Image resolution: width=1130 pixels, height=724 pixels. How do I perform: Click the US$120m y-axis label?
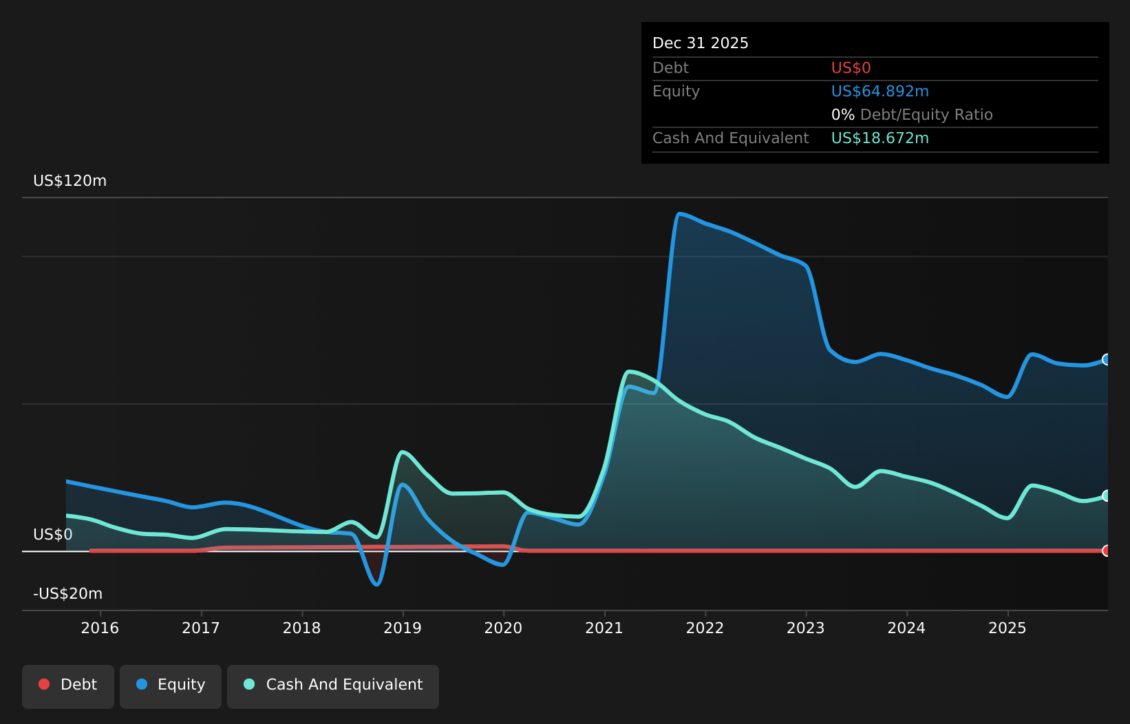click(x=70, y=181)
